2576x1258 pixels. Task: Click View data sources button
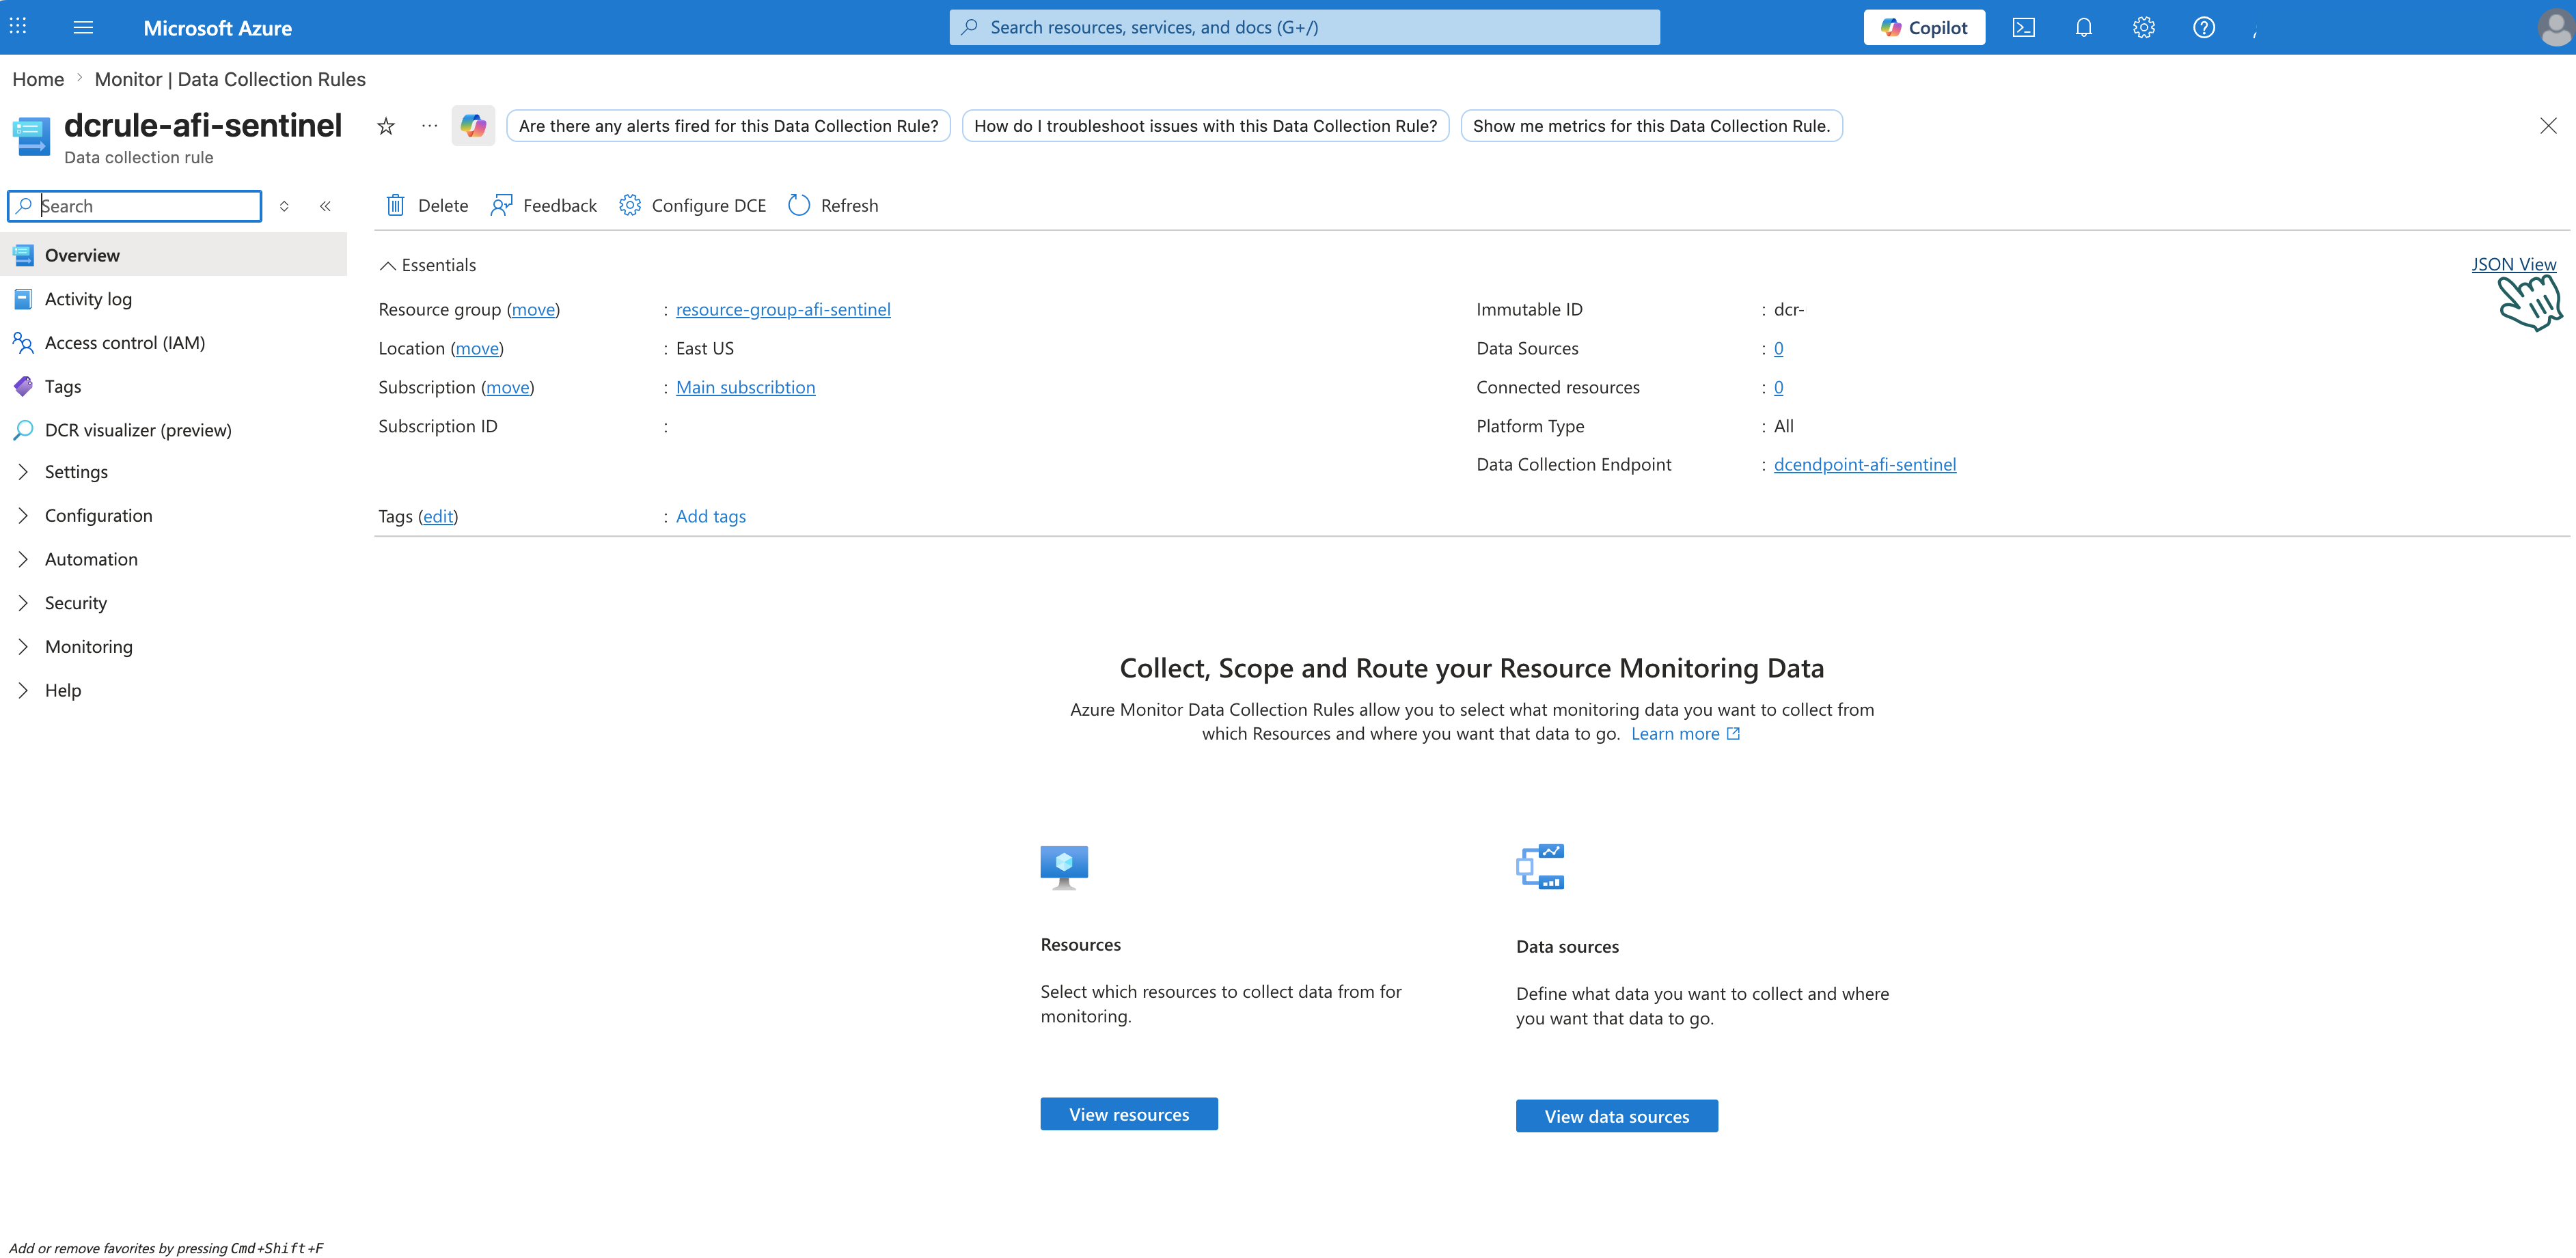pos(1617,1116)
